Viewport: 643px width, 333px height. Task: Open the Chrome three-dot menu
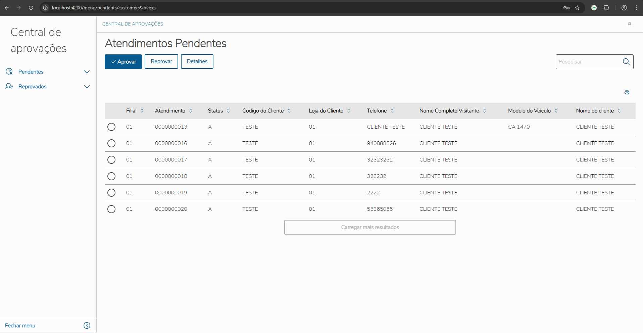[636, 8]
